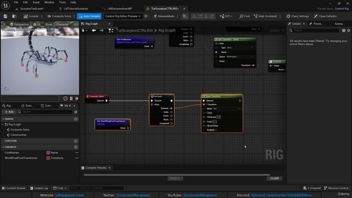Click the TutScorpionCTRLRIG breadcrumb
352x198 pixels.
(134, 30)
